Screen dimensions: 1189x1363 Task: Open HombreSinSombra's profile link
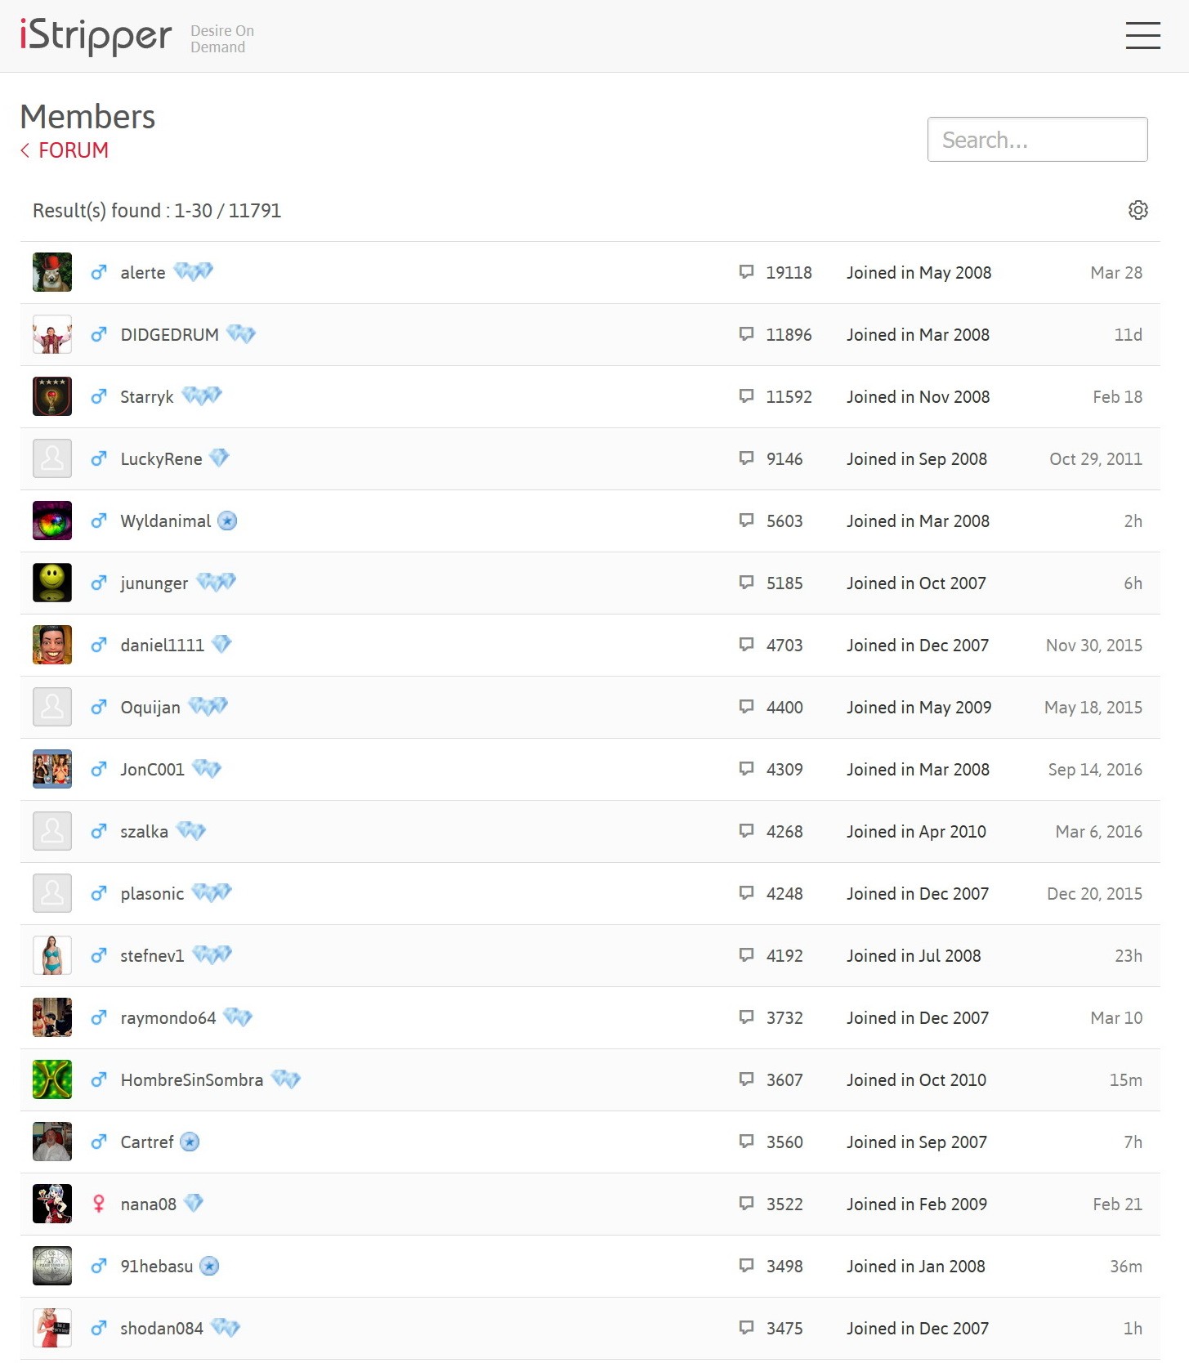192,1079
